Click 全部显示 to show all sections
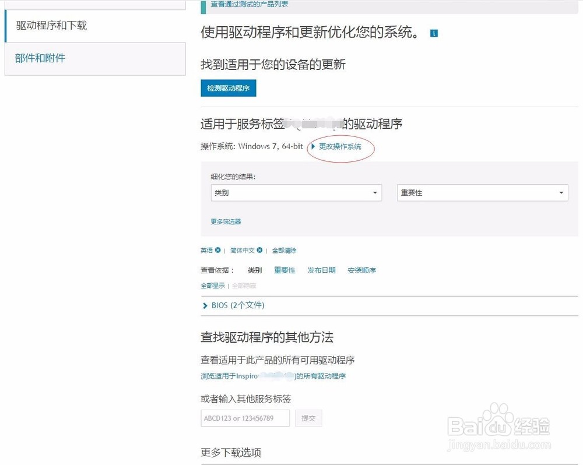This screenshot has width=583, height=465. coord(212,286)
